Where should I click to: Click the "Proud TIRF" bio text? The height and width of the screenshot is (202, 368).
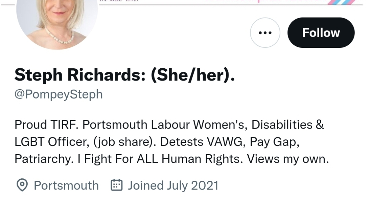46,125
